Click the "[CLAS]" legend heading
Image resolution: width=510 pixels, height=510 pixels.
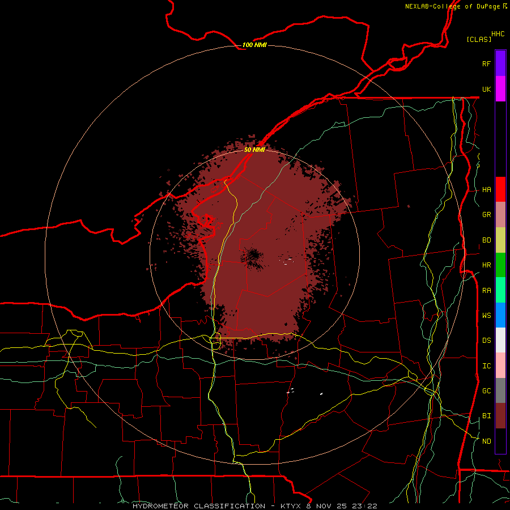point(479,39)
